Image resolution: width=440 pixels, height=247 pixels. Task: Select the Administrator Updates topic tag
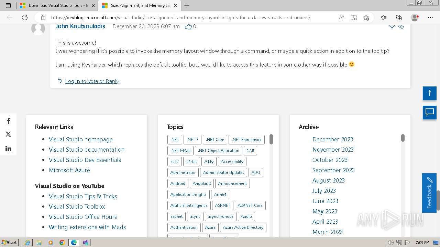[223, 173]
